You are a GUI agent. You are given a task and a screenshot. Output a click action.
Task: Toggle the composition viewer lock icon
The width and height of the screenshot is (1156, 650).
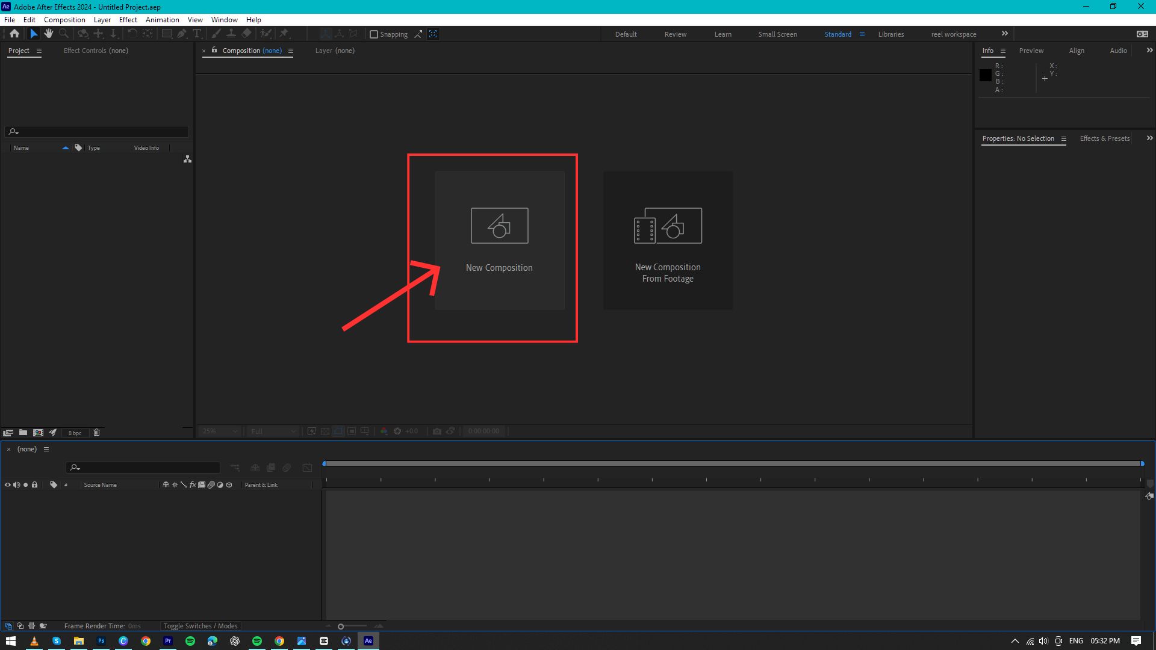(214, 51)
